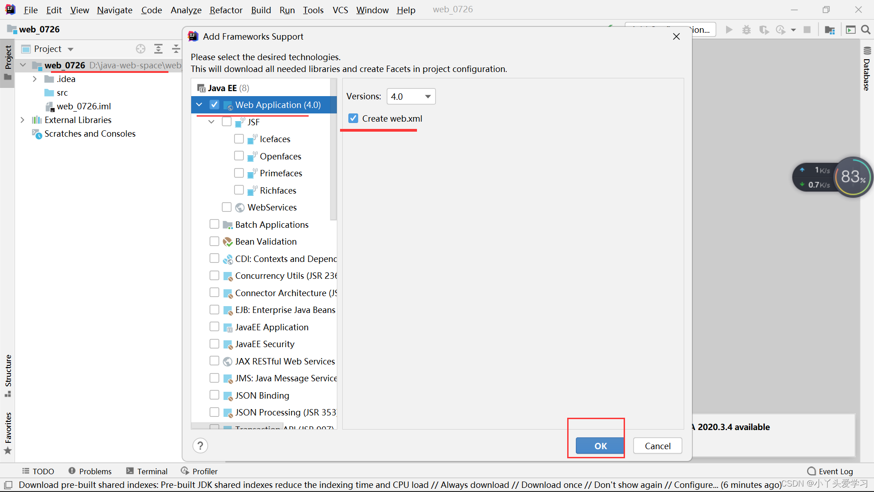Open the Tools menu

[x=313, y=10]
